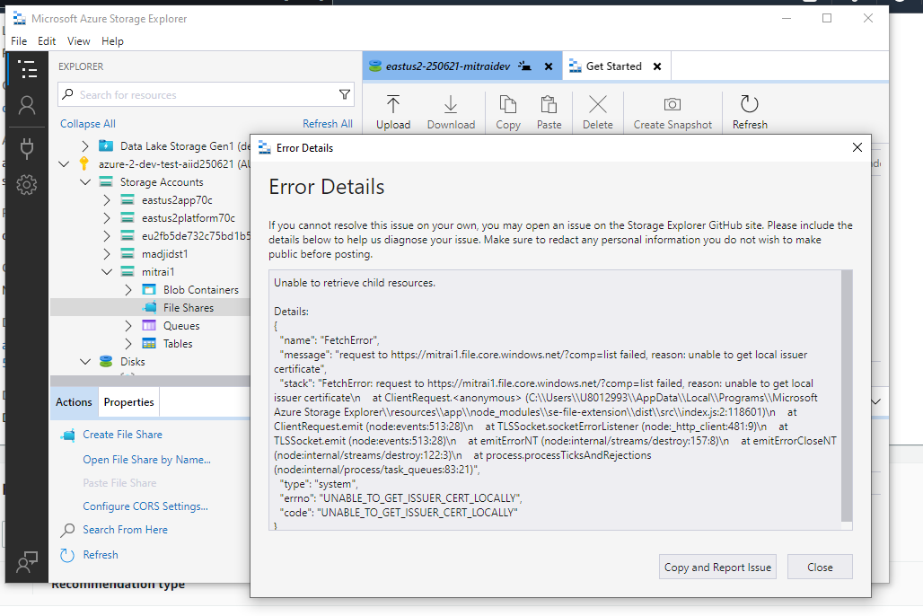
Task: Expand the Queues node
Action: [128, 326]
